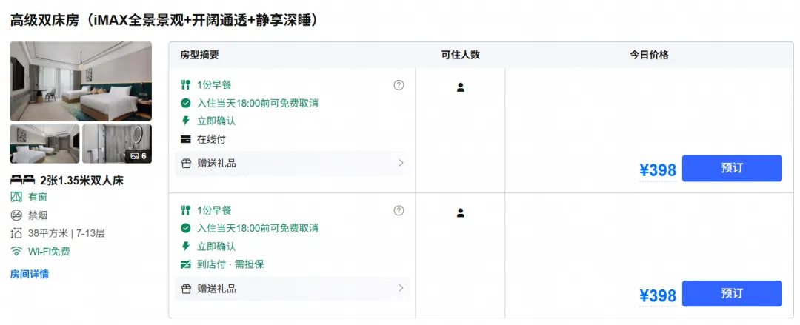Open the 房间详情 room details link

pos(30,275)
